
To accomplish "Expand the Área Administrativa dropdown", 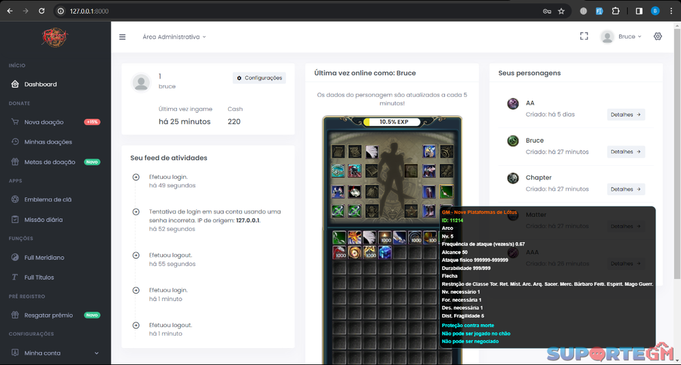I will (174, 37).
